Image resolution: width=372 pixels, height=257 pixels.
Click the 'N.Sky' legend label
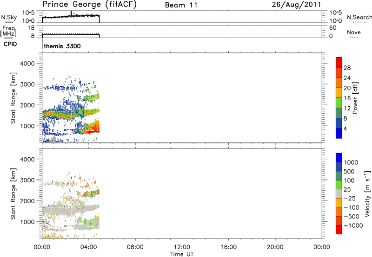pos(9,17)
